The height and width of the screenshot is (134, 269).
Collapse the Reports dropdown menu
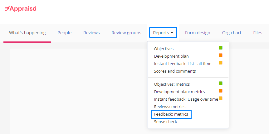point(163,32)
